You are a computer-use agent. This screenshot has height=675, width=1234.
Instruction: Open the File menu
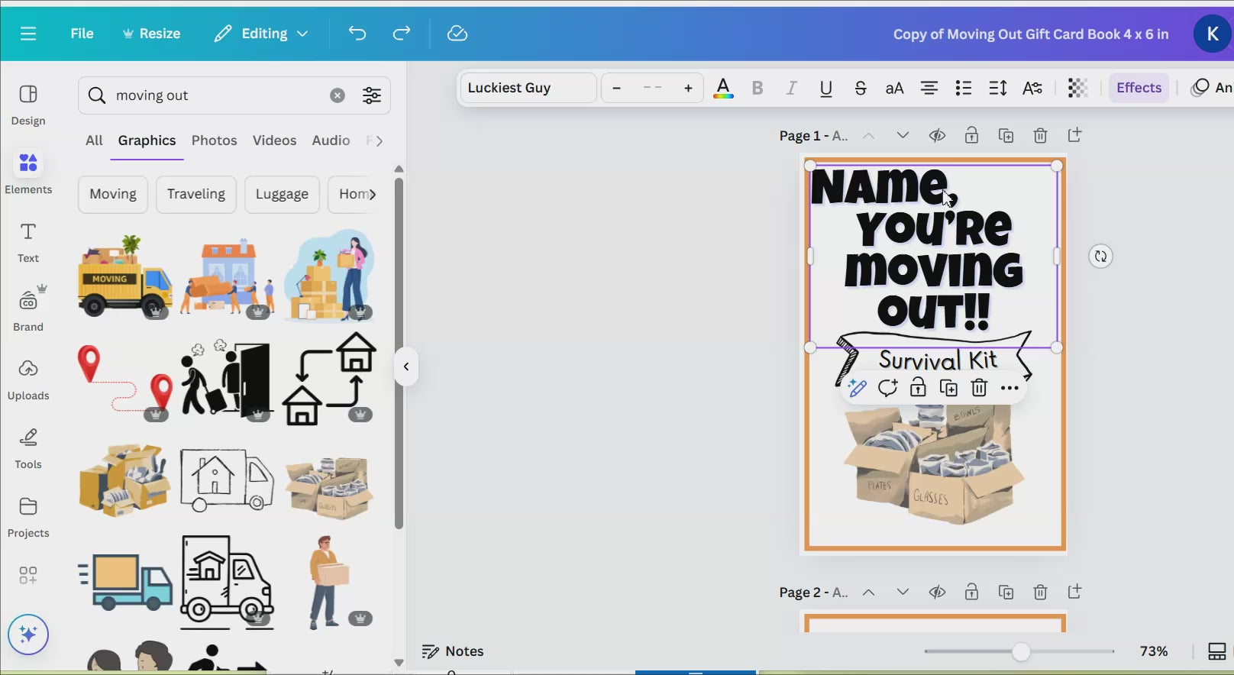coord(82,34)
